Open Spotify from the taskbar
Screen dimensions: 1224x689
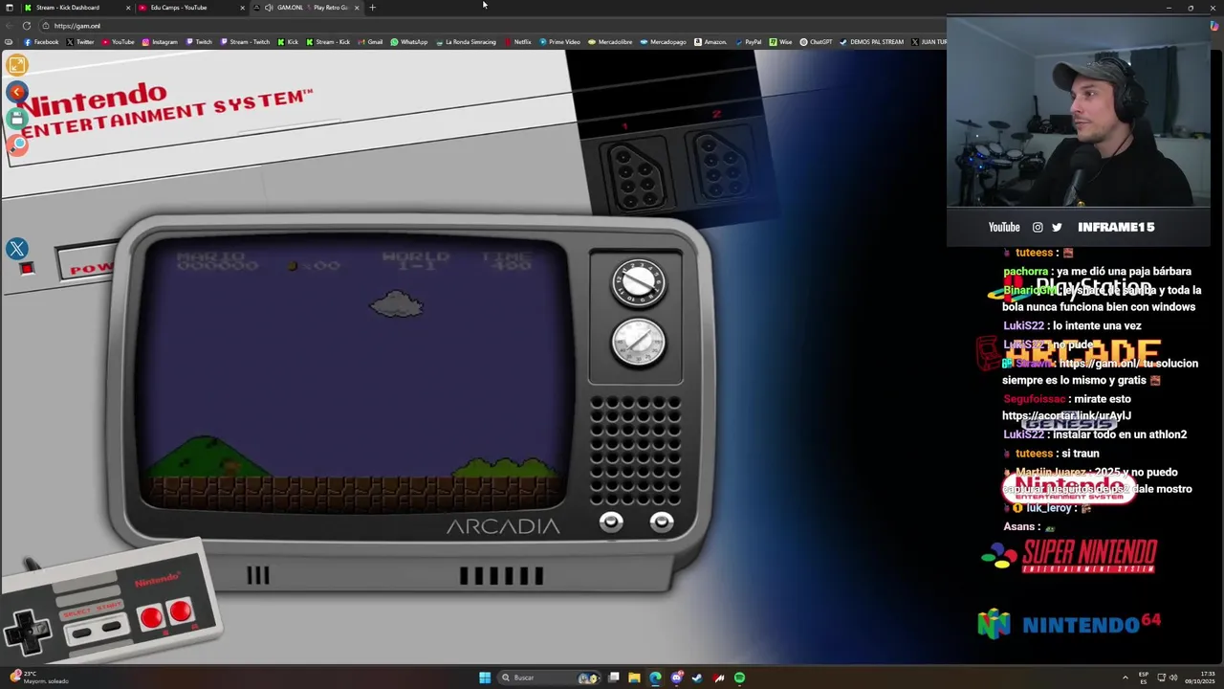739,678
